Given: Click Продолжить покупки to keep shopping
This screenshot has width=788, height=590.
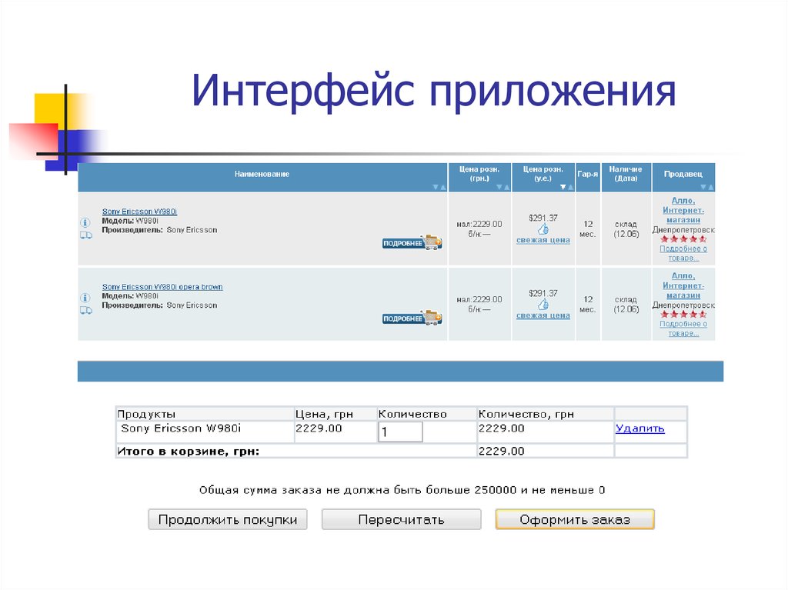Looking at the screenshot, I should 227,519.
